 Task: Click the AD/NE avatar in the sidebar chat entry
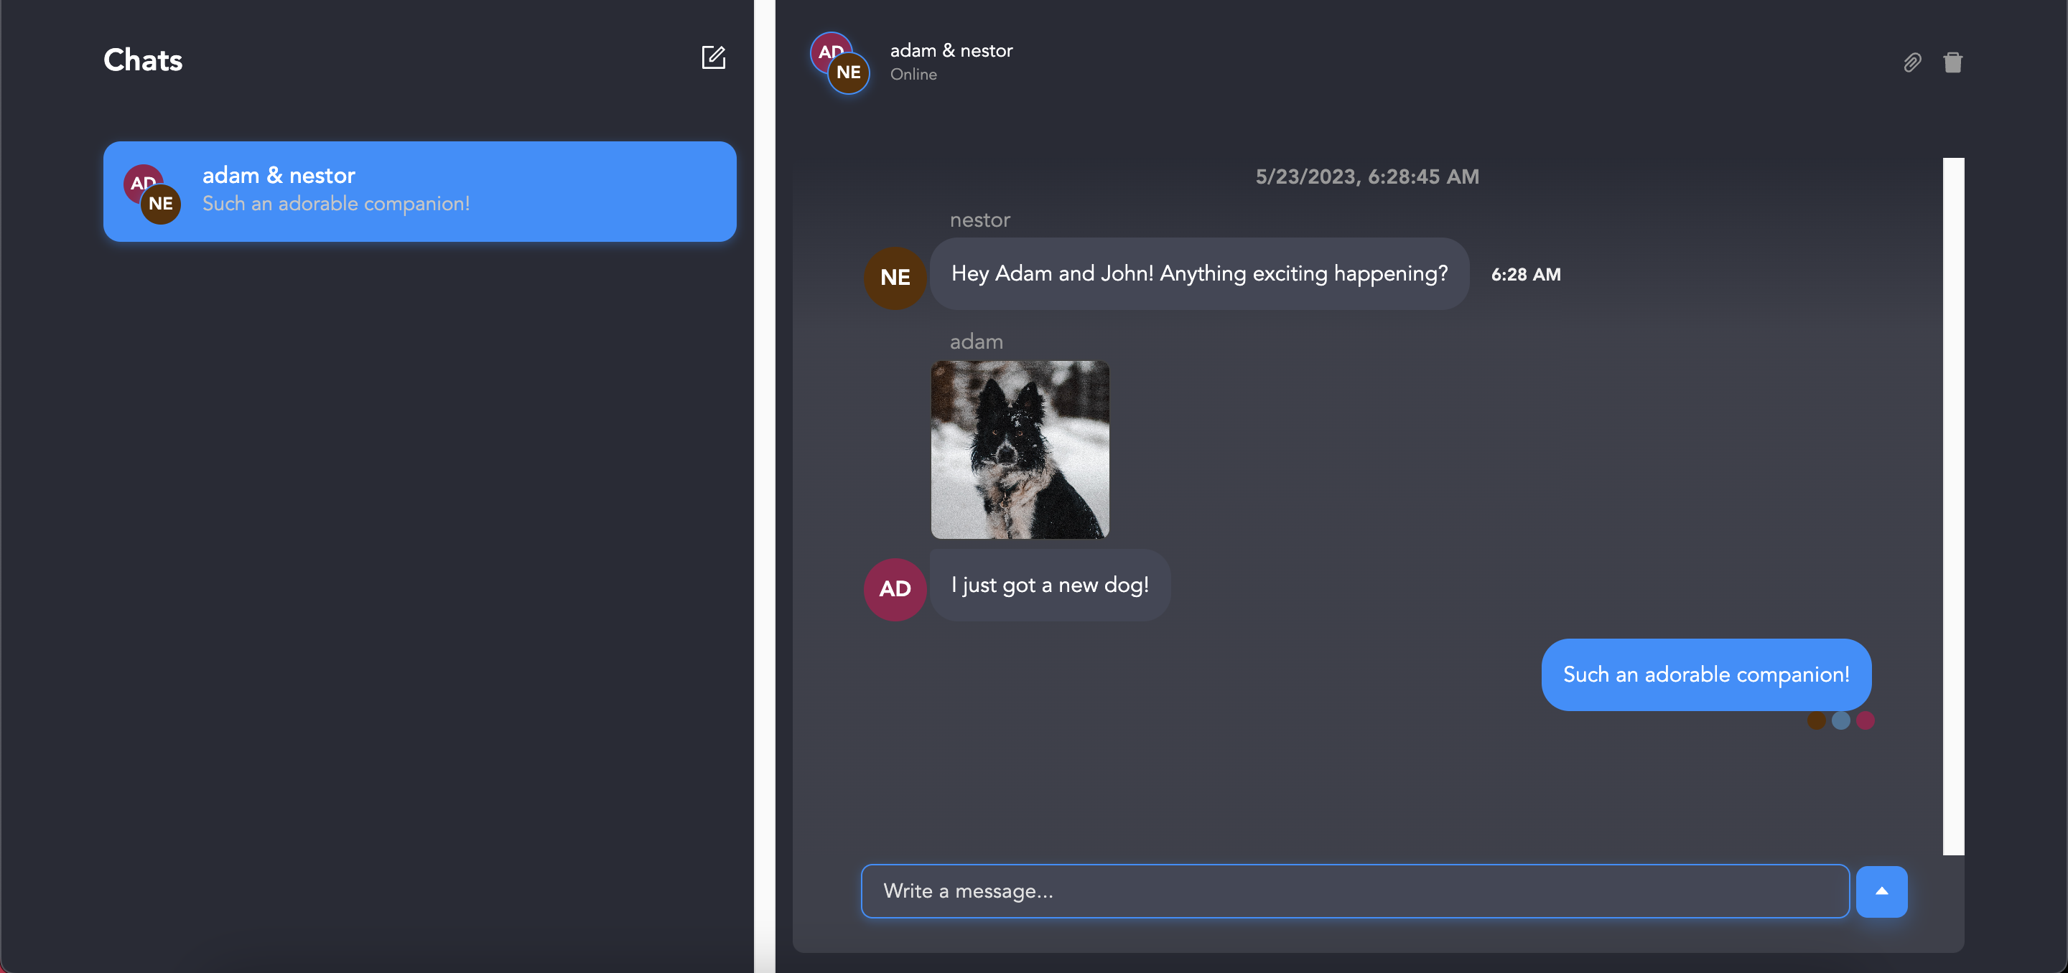tap(152, 192)
